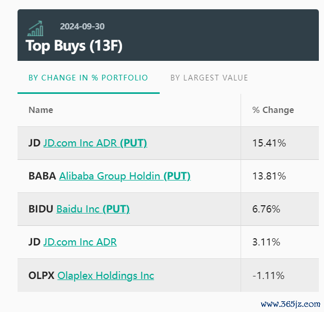The image size is (324, 312).
Task: Click the 2024-09-30 date label
Action: [x=82, y=26]
